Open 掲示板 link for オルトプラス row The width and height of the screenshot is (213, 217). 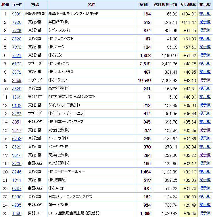(205, 72)
